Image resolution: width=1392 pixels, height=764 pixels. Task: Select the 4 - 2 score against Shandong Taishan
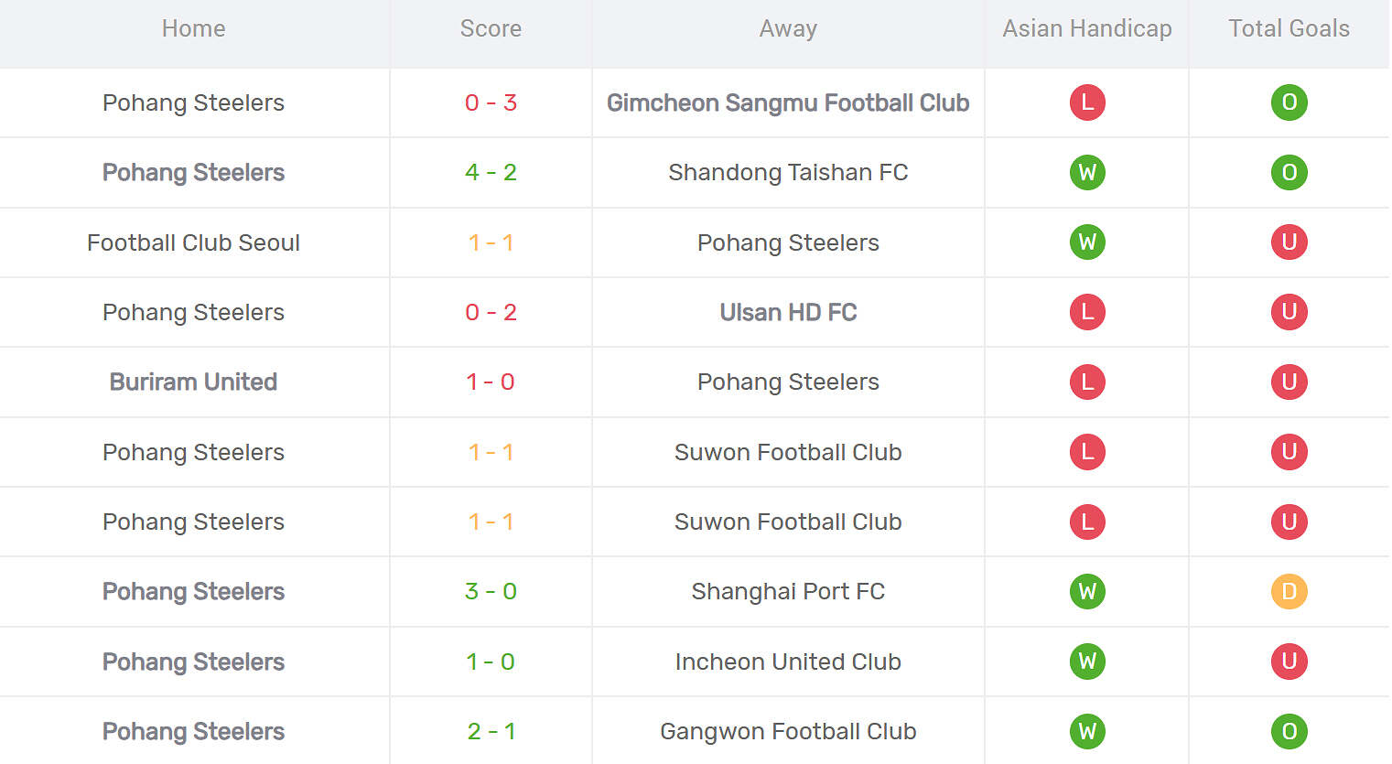pos(491,172)
